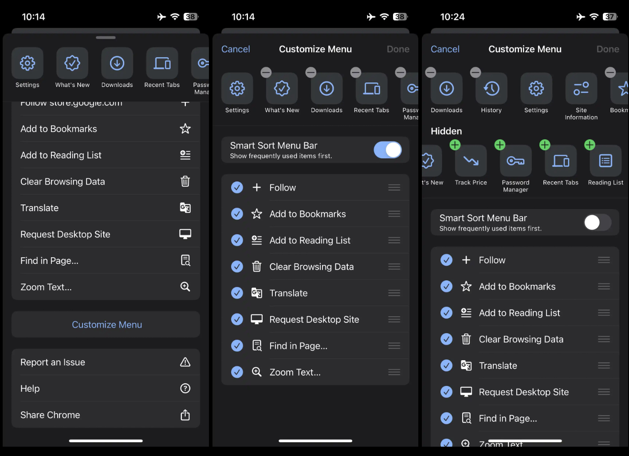This screenshot has width=629, height=456.
Task: Open Find in Page in left menu
Action: [106, 260]
